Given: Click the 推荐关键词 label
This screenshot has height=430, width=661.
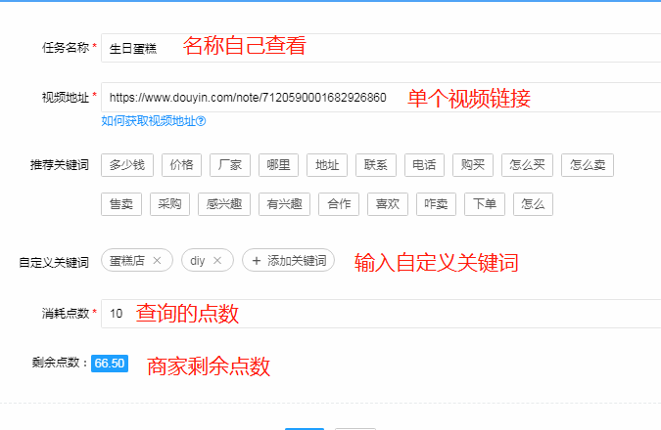Looking at the screenshot, I should click(x=60, y=165).
